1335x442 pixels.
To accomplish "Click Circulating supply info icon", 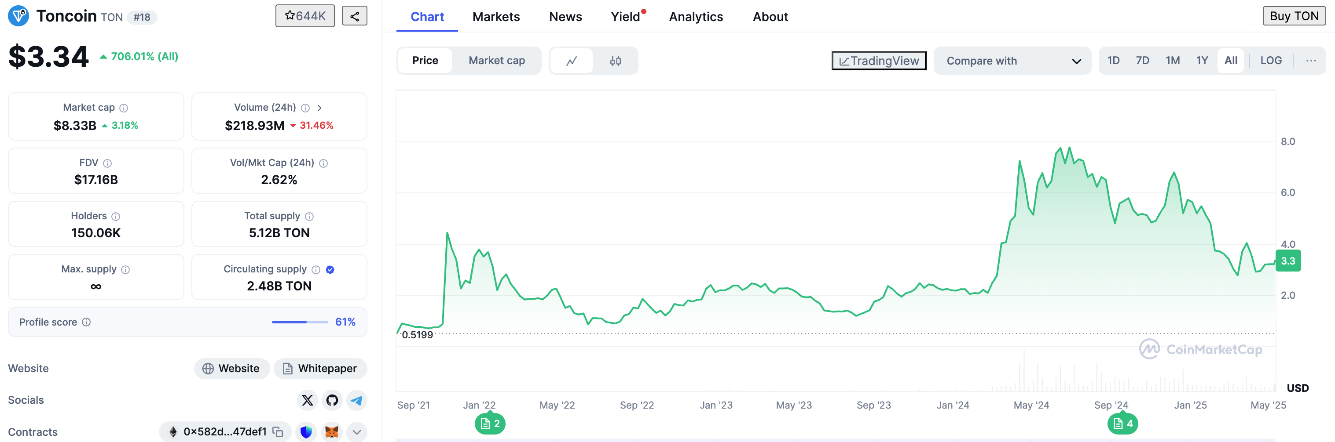I will 315,270.
